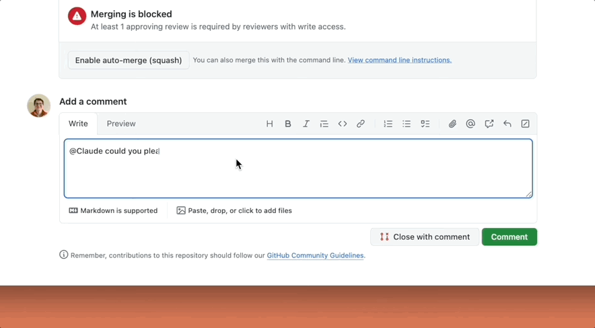Insert an unordered bullet list
This screenshot has height=328, width=595.
click(407, 124)
